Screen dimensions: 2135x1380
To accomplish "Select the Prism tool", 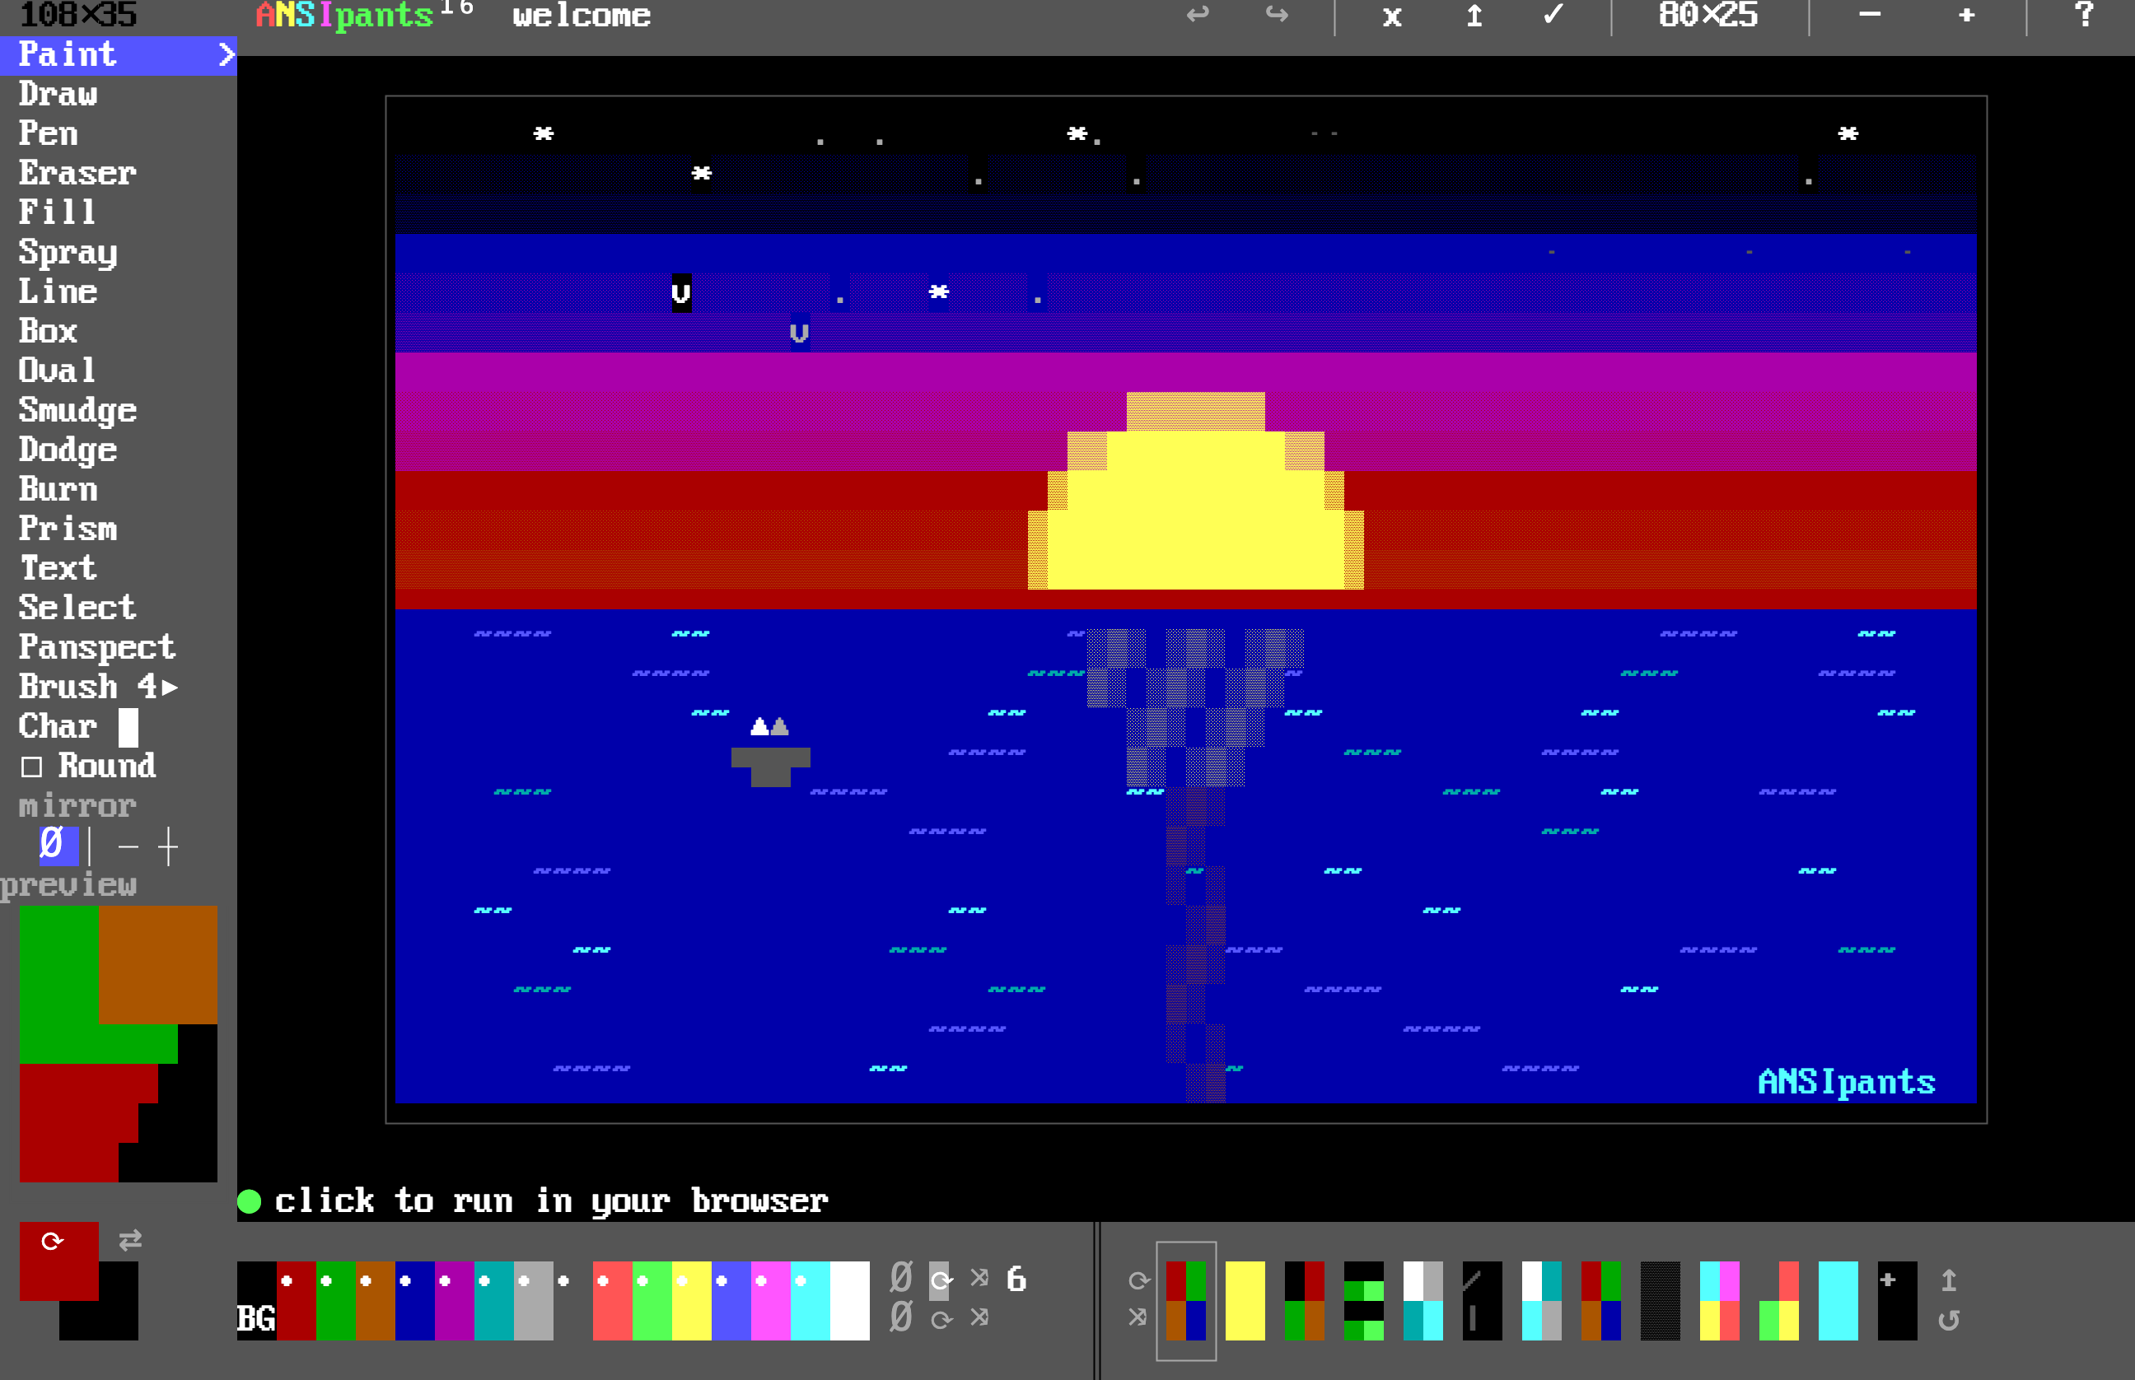I will [x=68, y=529].
